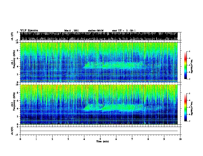The height and width of the screenshot is (156, 203).
Task: Click the "ch.1(V)" waveform axis label
Action: point(12,36)
